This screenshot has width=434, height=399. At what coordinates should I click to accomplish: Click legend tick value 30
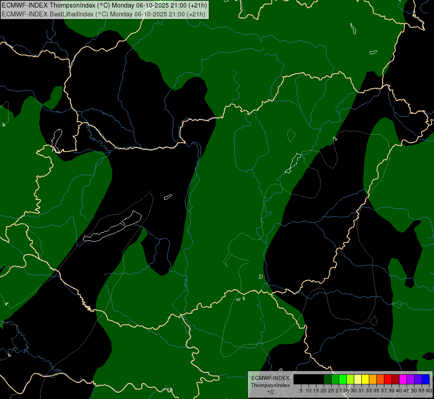click(354, 391)
